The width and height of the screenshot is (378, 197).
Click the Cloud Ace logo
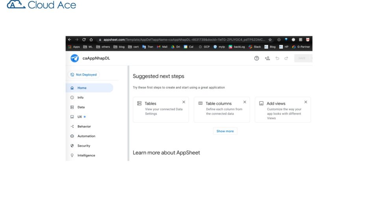tap(41, 5)
